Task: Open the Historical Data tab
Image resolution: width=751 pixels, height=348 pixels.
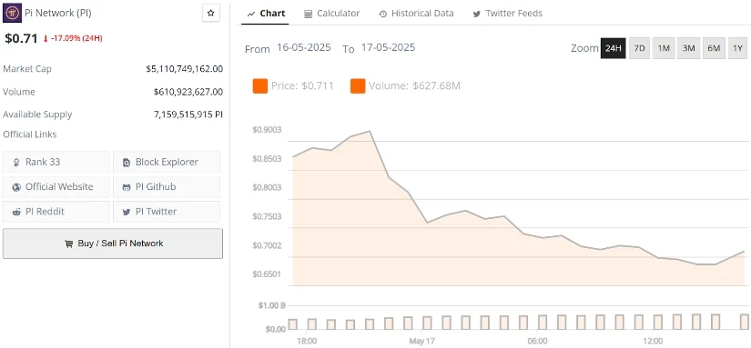Action: pyautogui.click(x=416, y=14)
